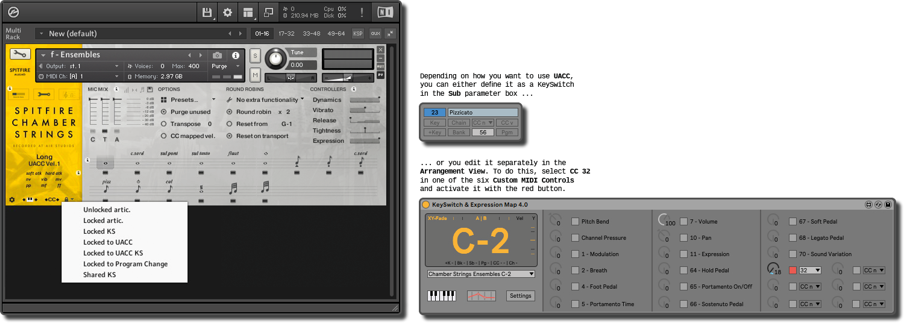Open instrument edit mode with wrench icon

click(20, 54)
